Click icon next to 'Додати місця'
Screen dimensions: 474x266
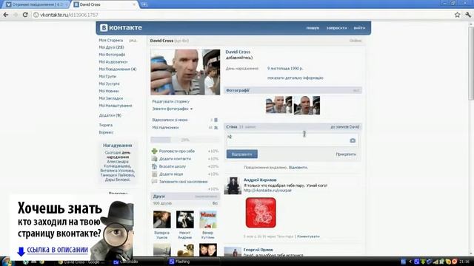[x=155, y=174]
